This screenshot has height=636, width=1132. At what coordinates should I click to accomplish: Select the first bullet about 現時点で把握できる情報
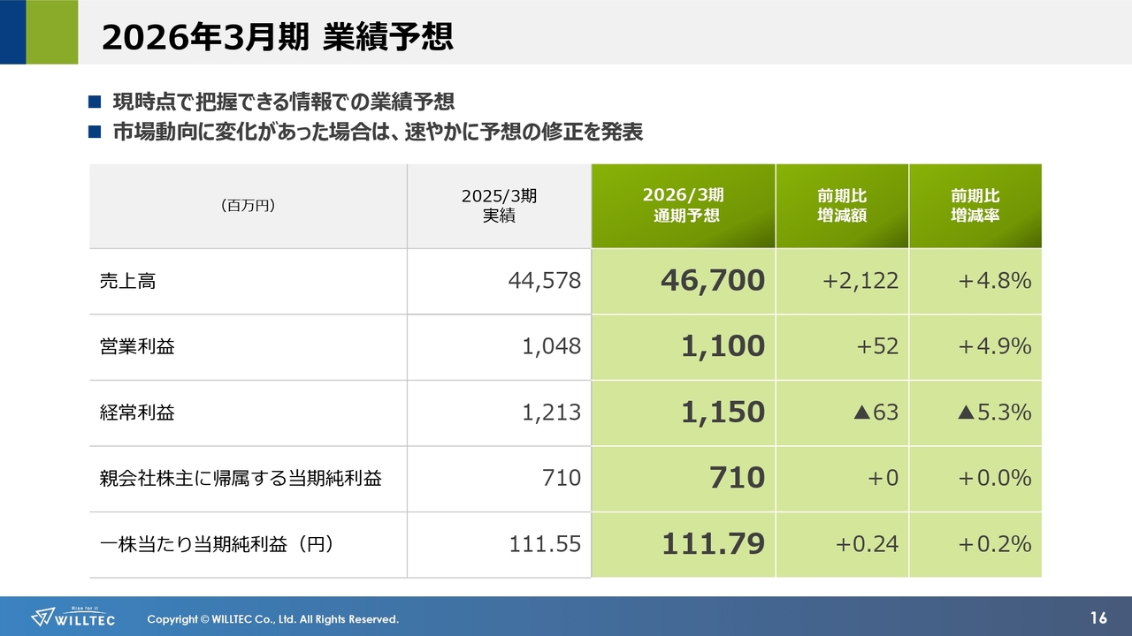tap(283, 102)
